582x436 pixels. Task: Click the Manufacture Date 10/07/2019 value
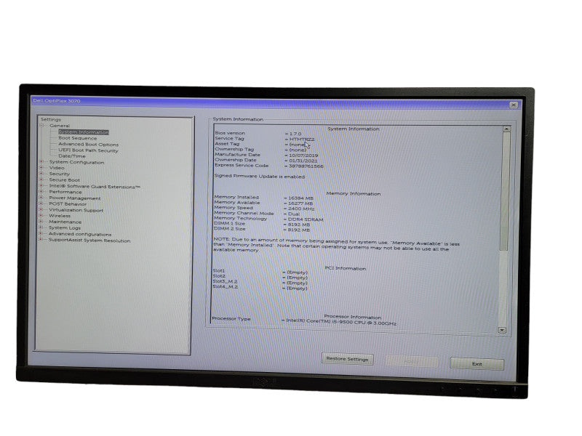(x=303, y=156)
